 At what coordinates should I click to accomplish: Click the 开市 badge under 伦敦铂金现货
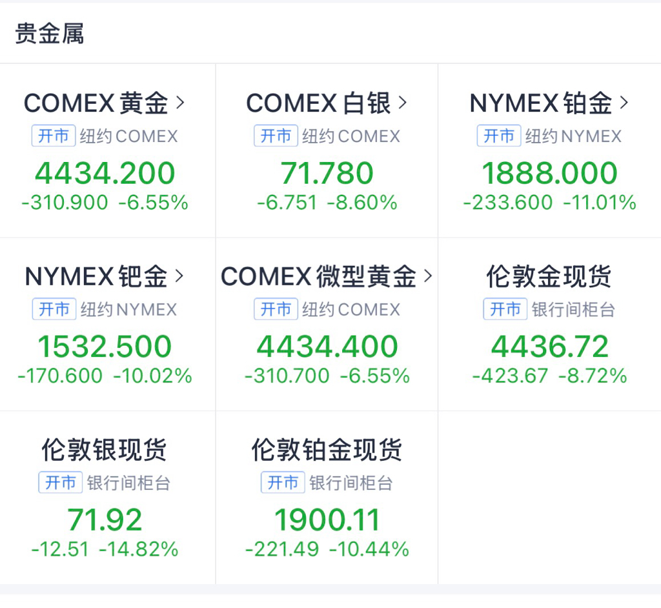(x=283, y=482)
